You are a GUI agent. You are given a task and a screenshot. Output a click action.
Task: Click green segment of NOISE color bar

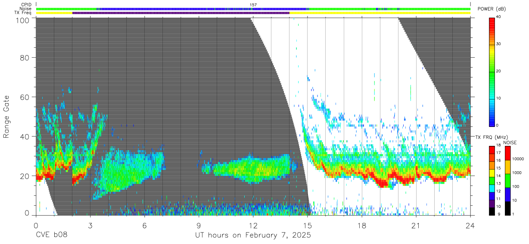[x=507, y=180]
